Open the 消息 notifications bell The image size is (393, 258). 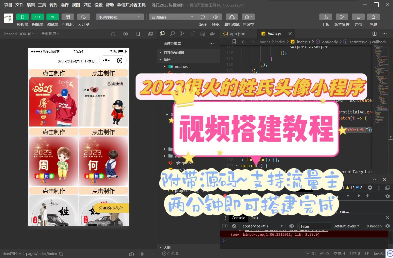373,17
